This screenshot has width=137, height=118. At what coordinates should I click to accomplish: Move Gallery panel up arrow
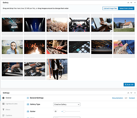pyautogui.click(x=128, y=3)
